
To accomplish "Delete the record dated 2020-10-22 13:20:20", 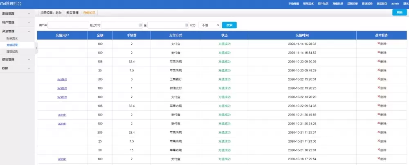I will (x=382, y=97).
